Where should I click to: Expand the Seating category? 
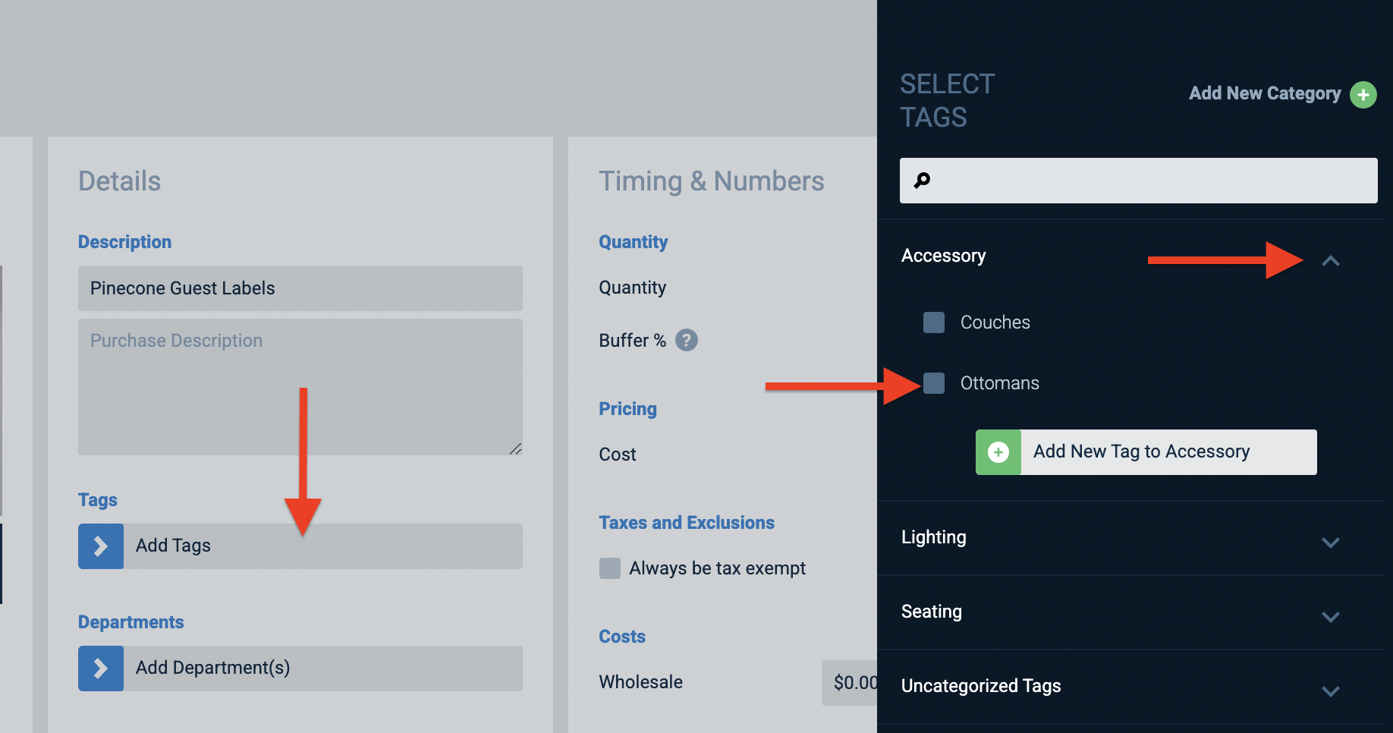coord(1331,617)
